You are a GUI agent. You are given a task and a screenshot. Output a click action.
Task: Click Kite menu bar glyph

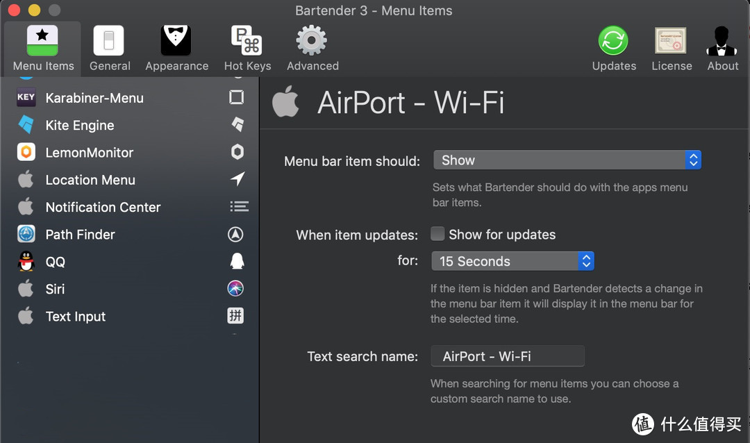pyautogui.click(x=237, y=124)
